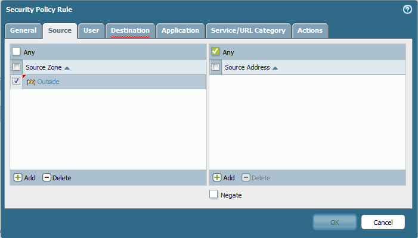Uncheck the Outside zone row checkbox
418x238 pixels.
[x=17, y=82]
